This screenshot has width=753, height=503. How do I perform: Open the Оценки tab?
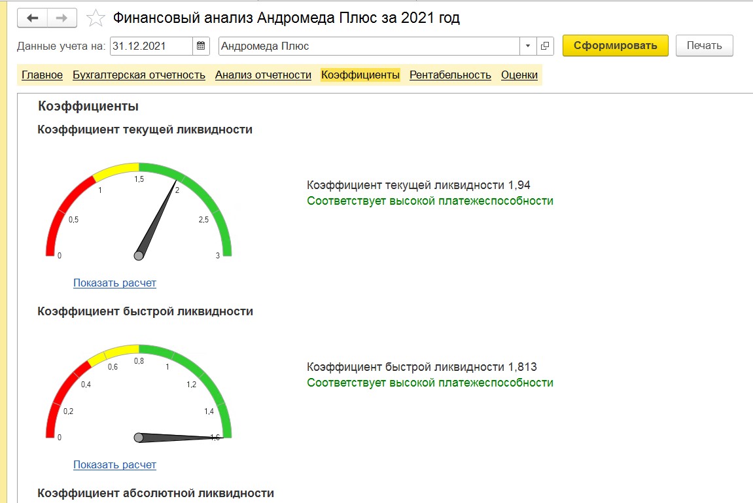coord(519,75)
